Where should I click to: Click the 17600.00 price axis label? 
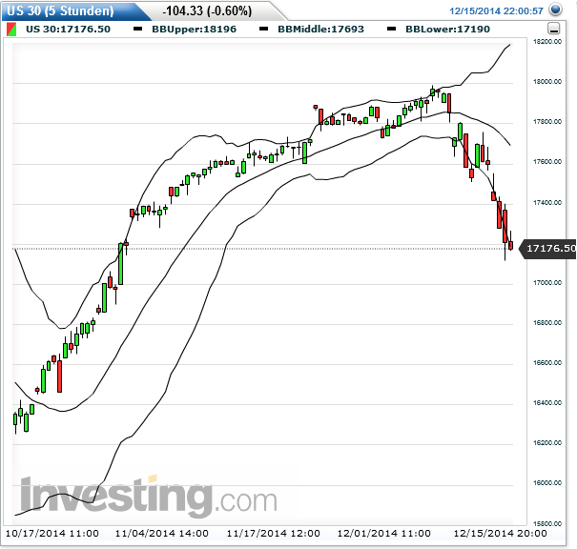(x=547, y=162)
